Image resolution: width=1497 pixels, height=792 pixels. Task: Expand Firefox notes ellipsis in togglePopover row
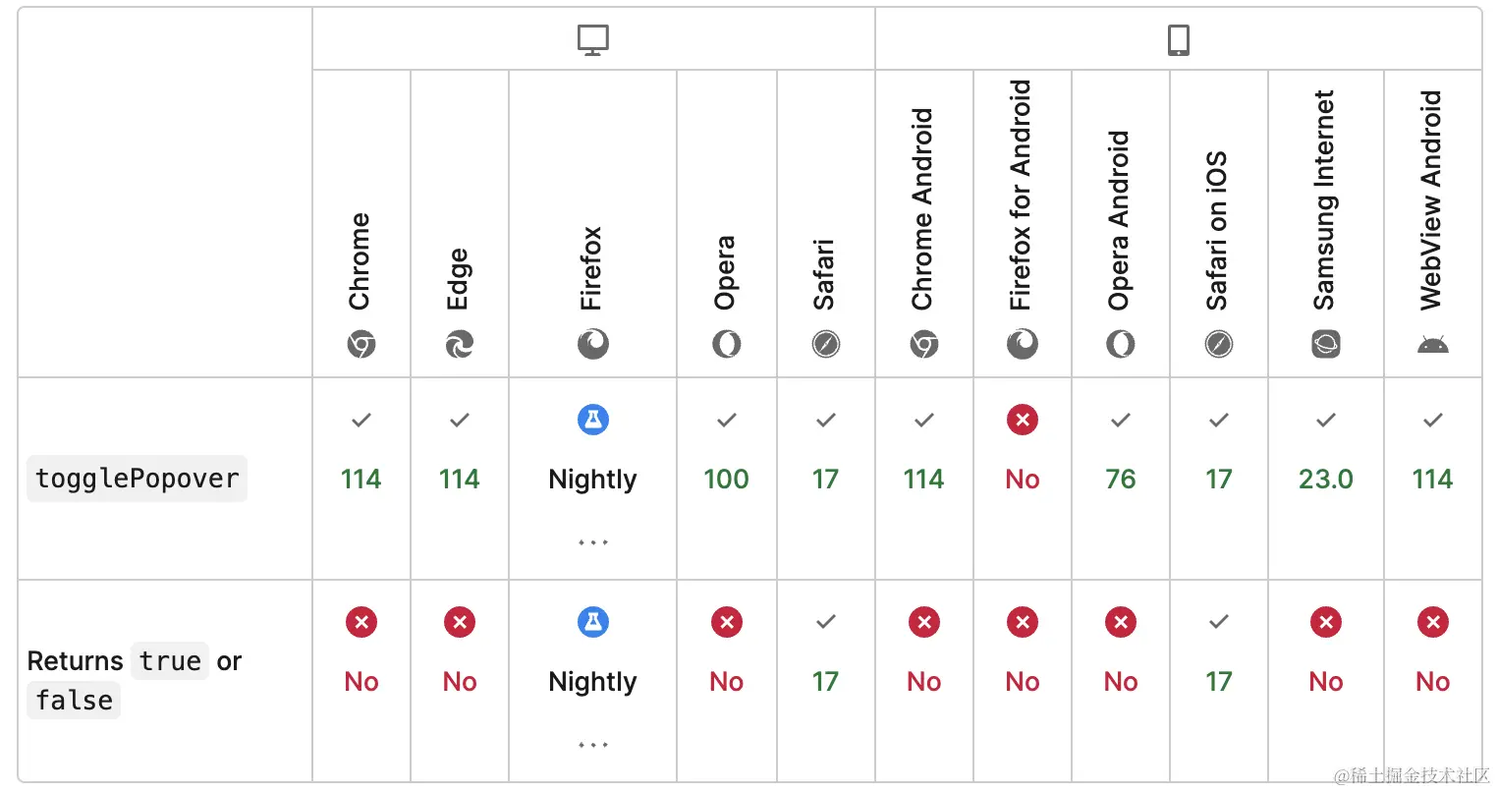[593, 542]
